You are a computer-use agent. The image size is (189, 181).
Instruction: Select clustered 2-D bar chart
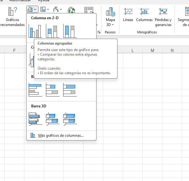tap(35, 90)
